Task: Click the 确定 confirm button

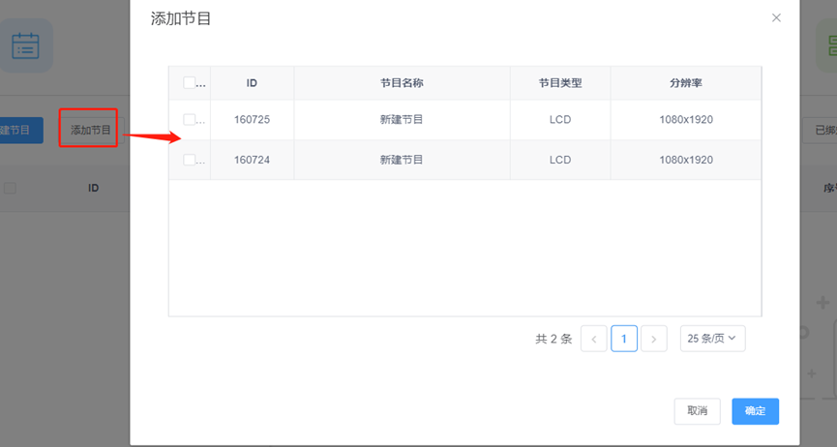Action: coord(755,411)
